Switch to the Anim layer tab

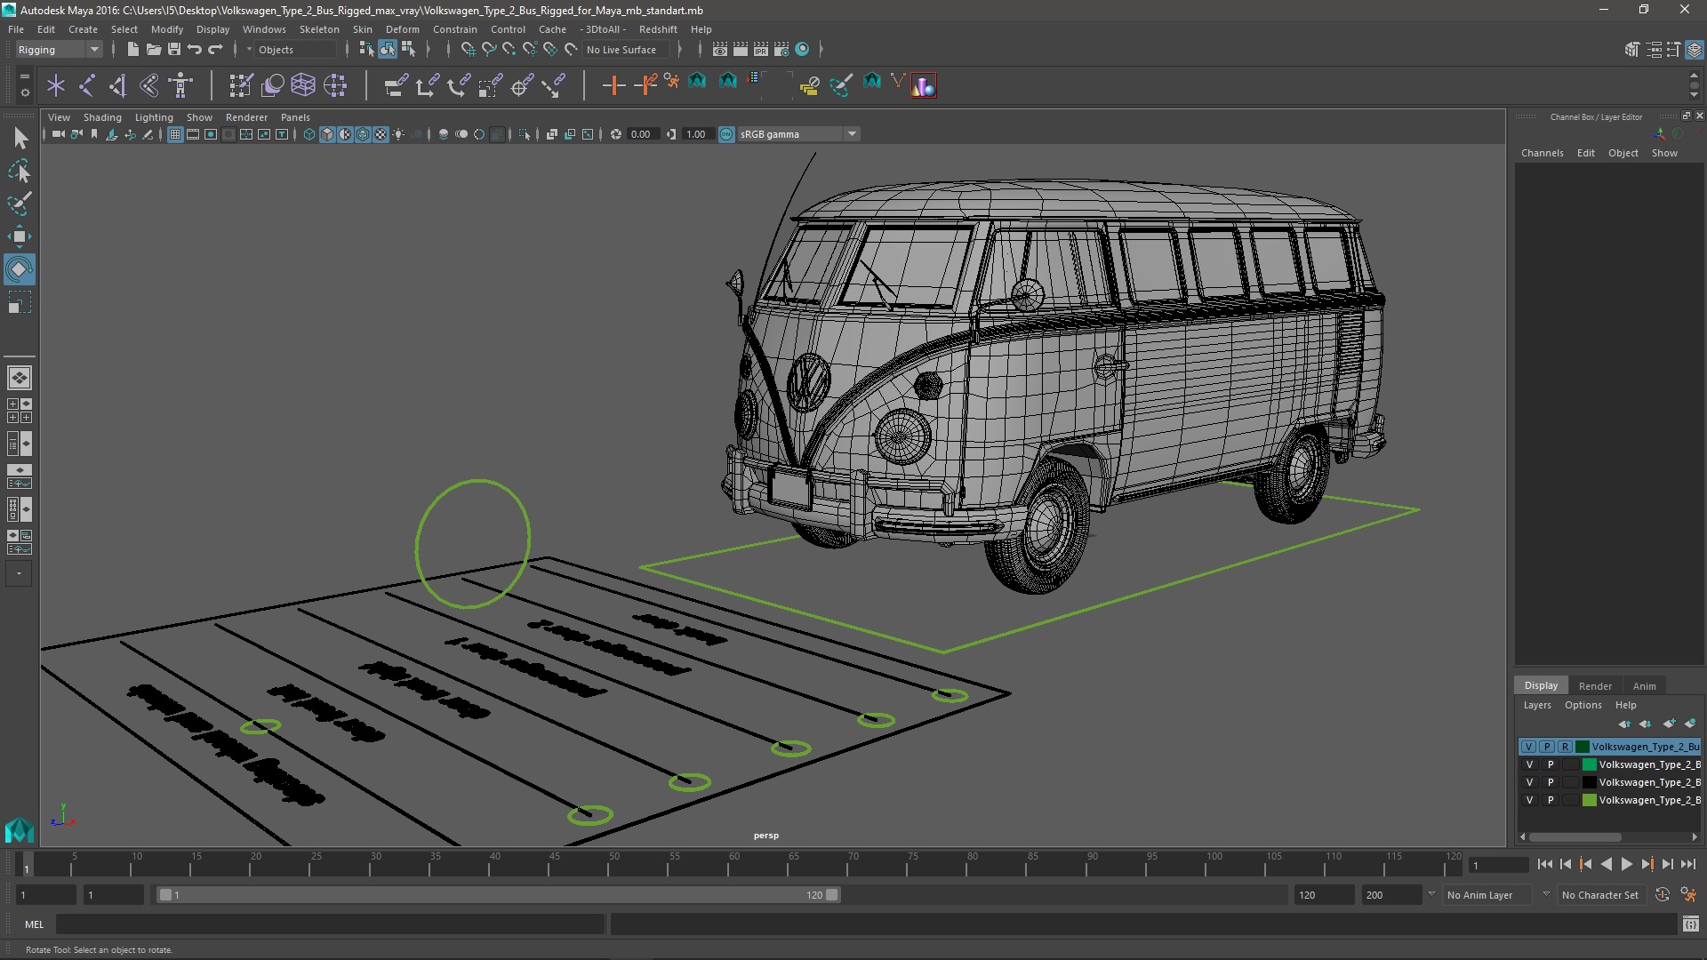tap(1644, 686)
